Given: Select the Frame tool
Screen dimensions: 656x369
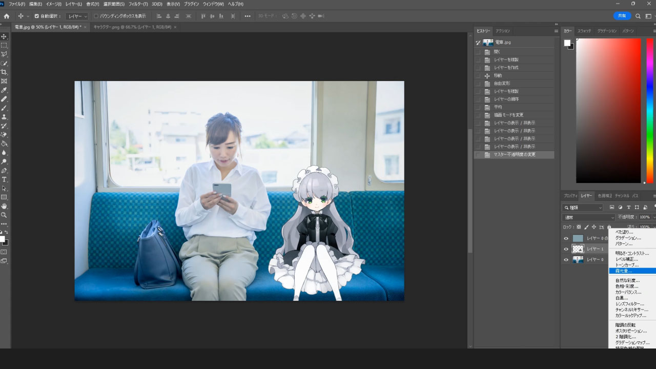Looking at the screenshot, I should [x=4, y=81].
